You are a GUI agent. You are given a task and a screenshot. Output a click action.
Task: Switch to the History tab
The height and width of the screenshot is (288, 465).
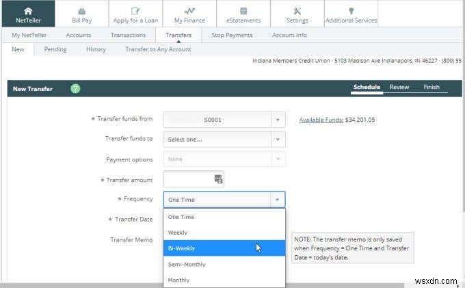pos(96,49)
